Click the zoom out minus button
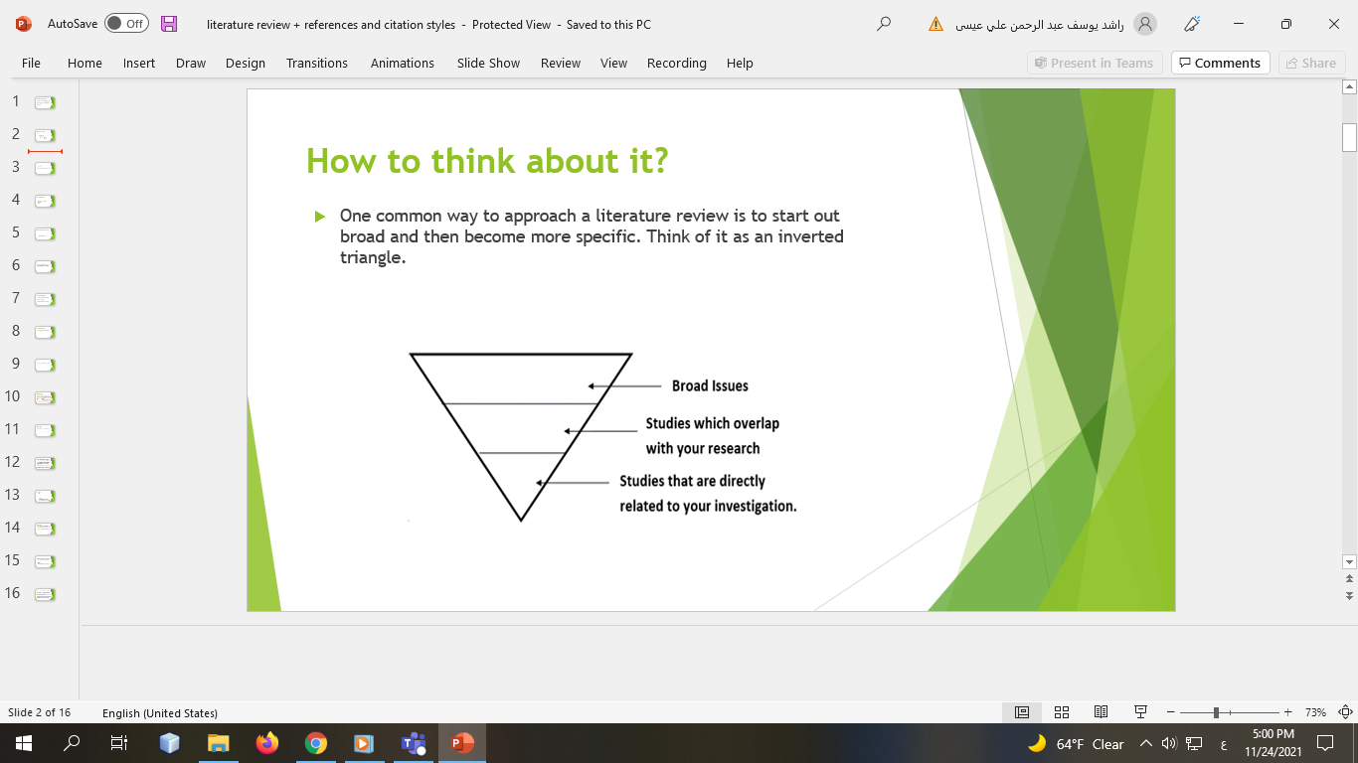 pos(1171,712)
